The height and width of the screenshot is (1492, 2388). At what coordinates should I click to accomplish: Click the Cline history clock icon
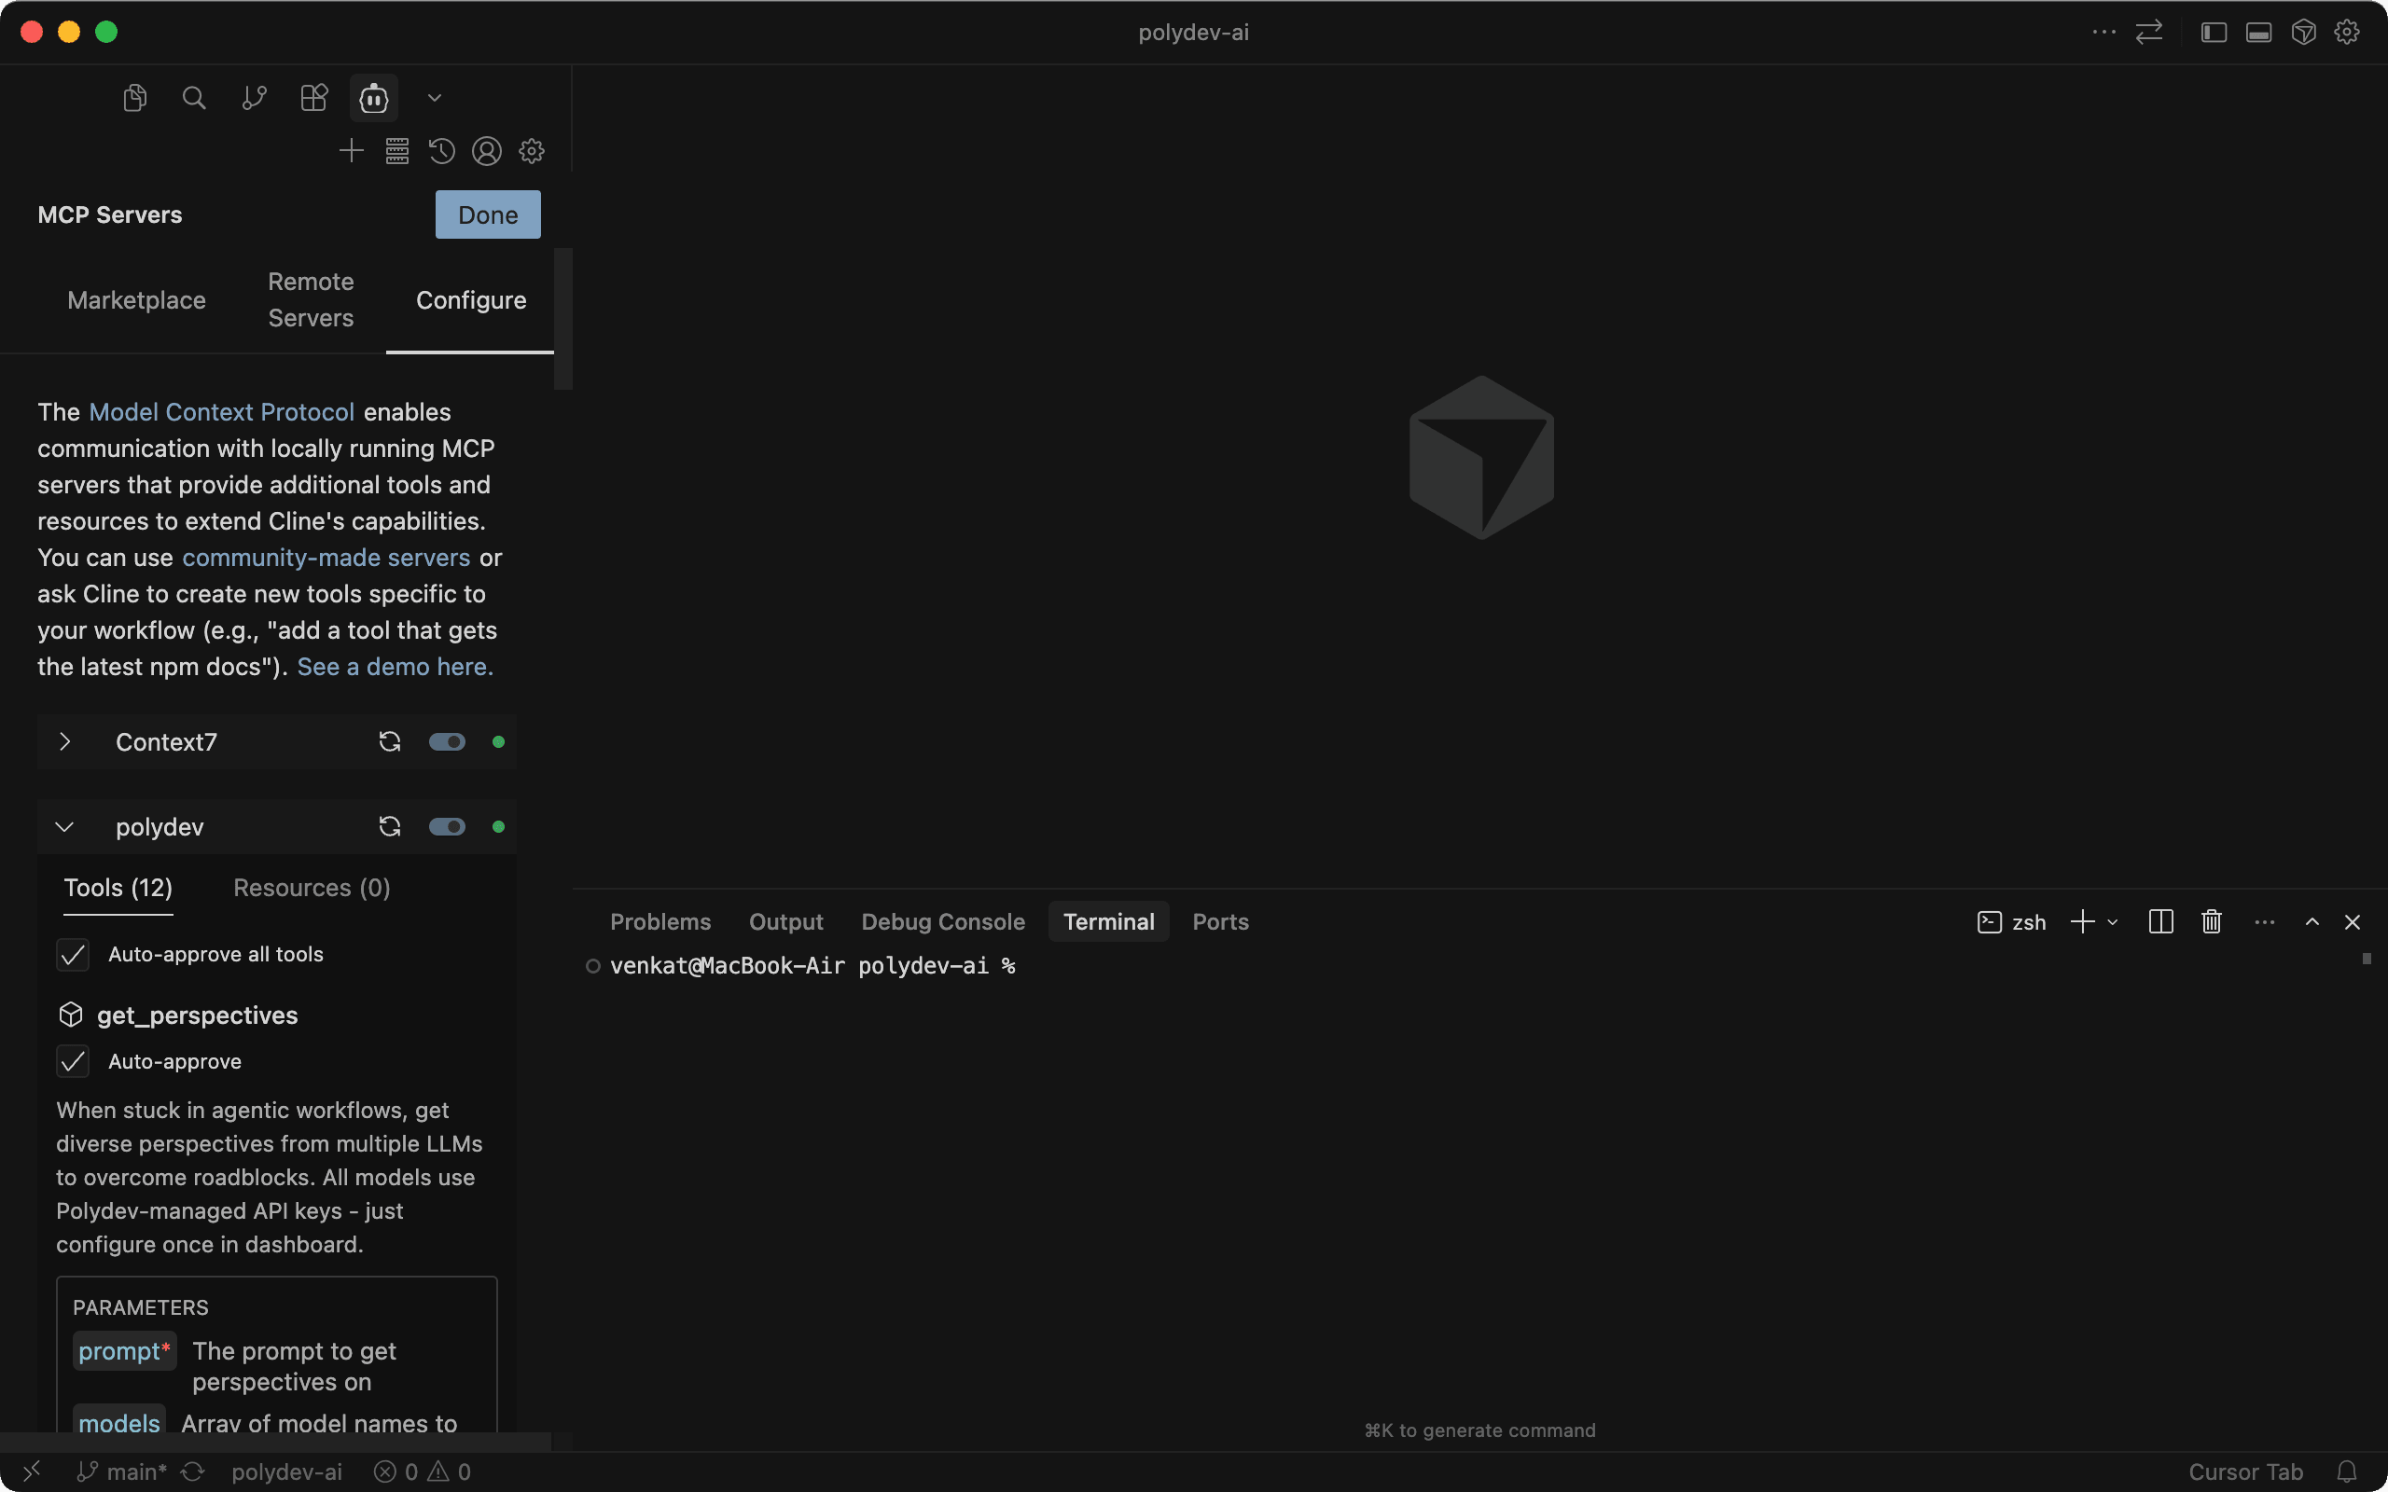coord(441,151)
